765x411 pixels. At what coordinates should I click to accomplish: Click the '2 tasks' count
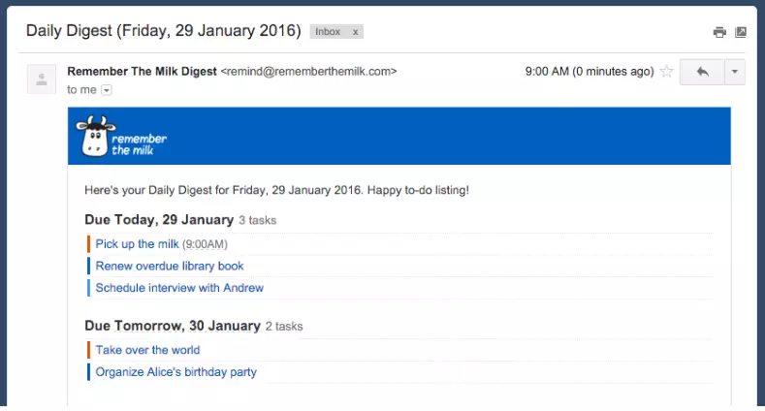pos(284,326)
